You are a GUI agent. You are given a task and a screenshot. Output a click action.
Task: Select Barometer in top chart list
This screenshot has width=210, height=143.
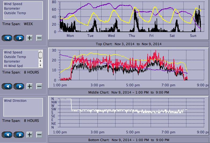pos(12,9)
